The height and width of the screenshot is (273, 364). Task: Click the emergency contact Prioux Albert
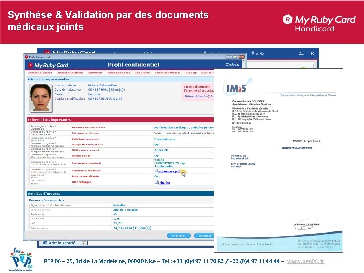coord(199,96)
